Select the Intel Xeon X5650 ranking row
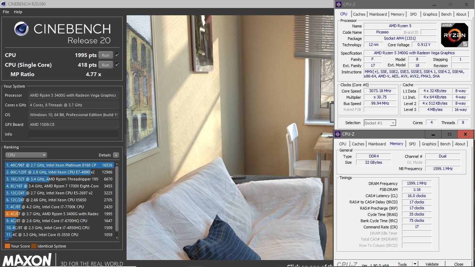 pyautogui.click(x=59, y=200)
